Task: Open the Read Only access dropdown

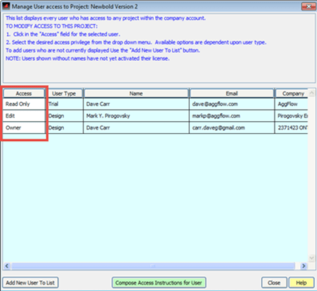Action: (x=24, y=104)
